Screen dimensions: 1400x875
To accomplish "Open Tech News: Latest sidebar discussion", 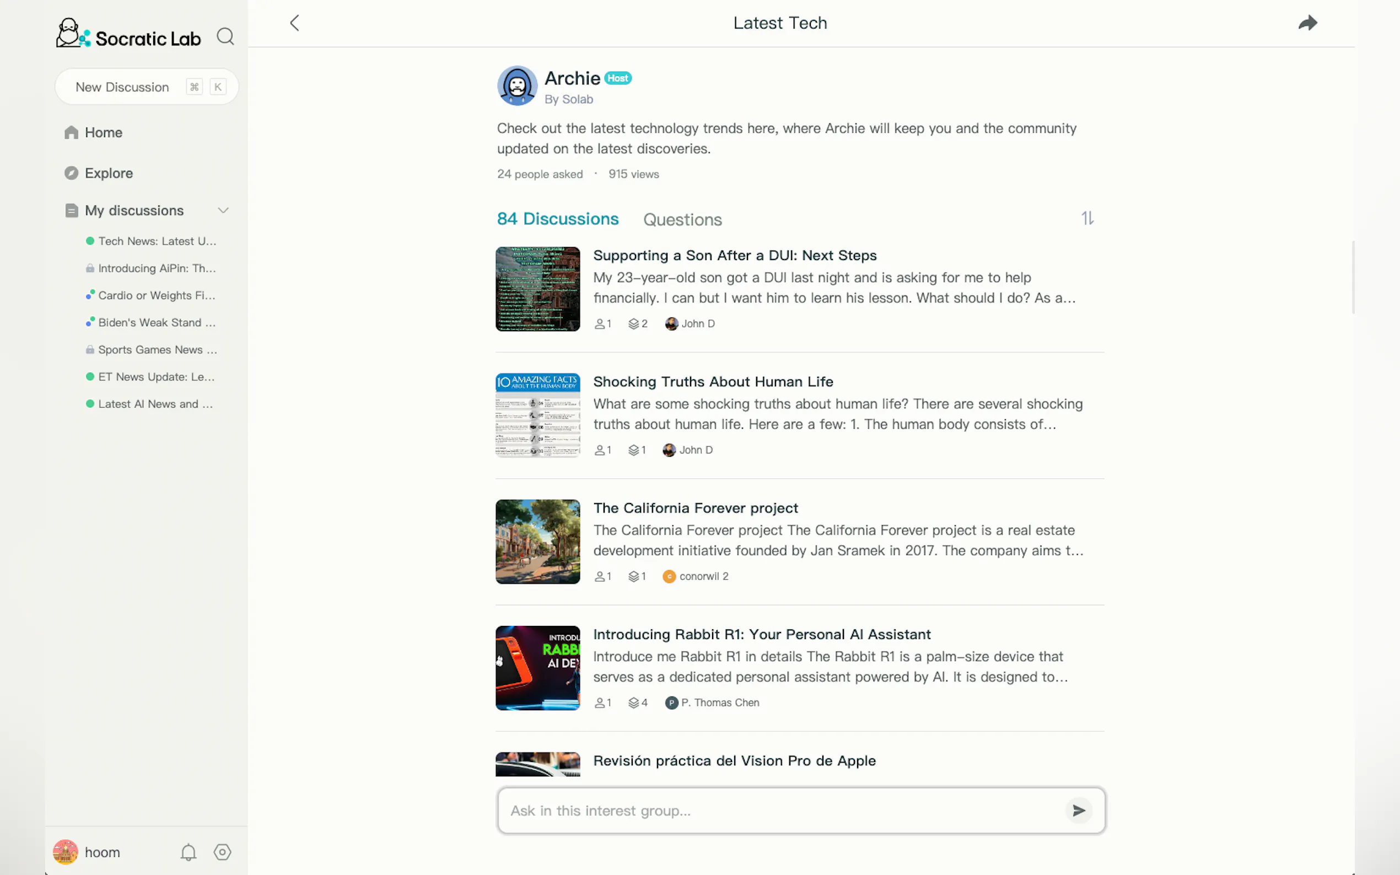I will point(157,241).
